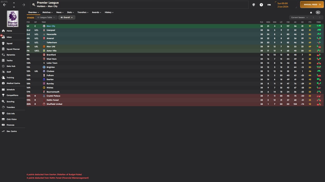The height and width of the screenshot is (182, 325).
Task: Click the Man City club badge
Action: 44,26
